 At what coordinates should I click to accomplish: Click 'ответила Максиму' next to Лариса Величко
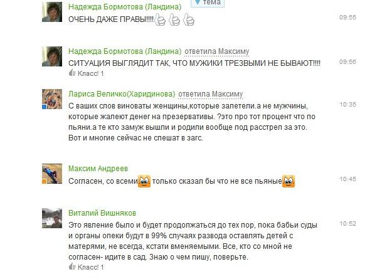pos(211,94)
